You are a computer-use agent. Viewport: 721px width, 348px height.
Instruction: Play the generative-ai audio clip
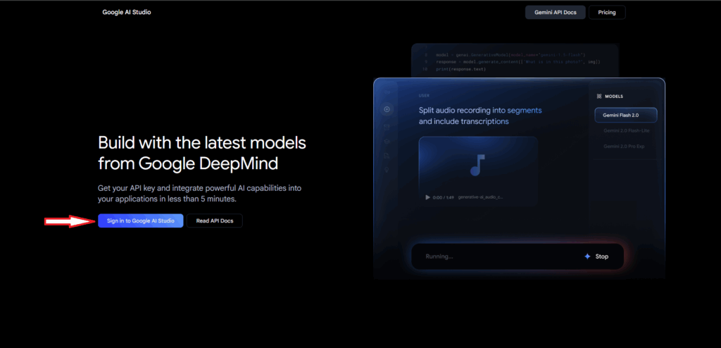point(427,197)
